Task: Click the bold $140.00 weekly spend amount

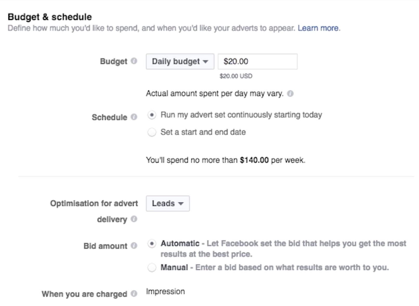Action: 254,160
